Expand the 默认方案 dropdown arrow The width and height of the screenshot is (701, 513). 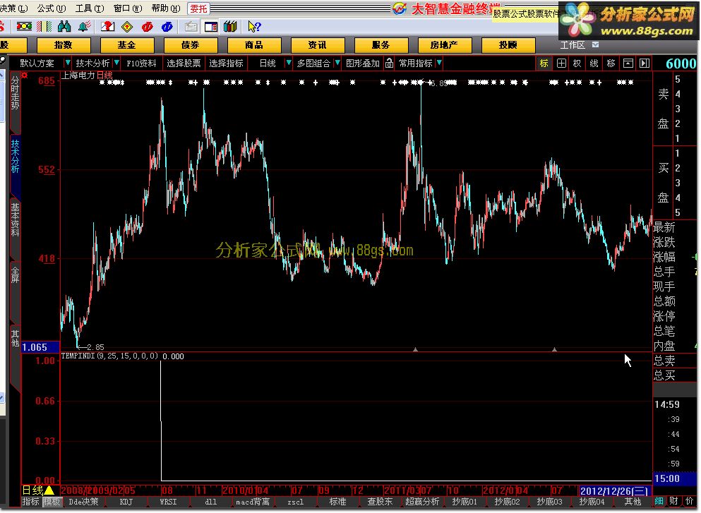point(68,63)
